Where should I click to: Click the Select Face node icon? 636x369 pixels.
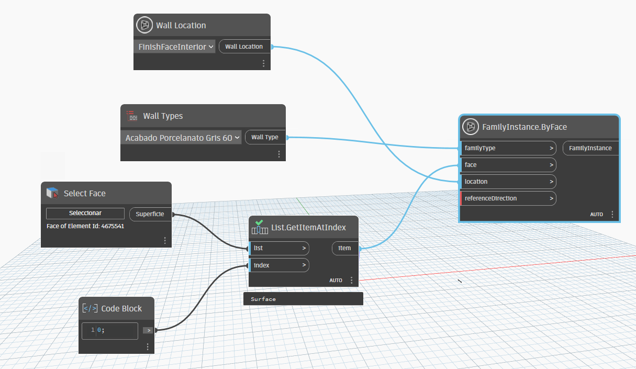tap(52, 193)
